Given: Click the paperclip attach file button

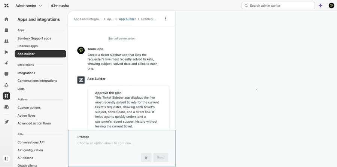Looking at the screenshot, I should tap(146, 157).
